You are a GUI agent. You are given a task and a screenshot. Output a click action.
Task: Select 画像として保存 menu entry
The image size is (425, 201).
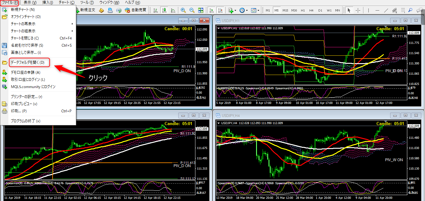pos(26,52)
